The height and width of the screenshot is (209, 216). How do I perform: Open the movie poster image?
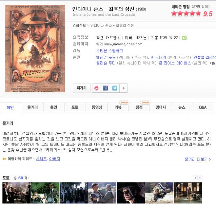click(x=35, y=48)
